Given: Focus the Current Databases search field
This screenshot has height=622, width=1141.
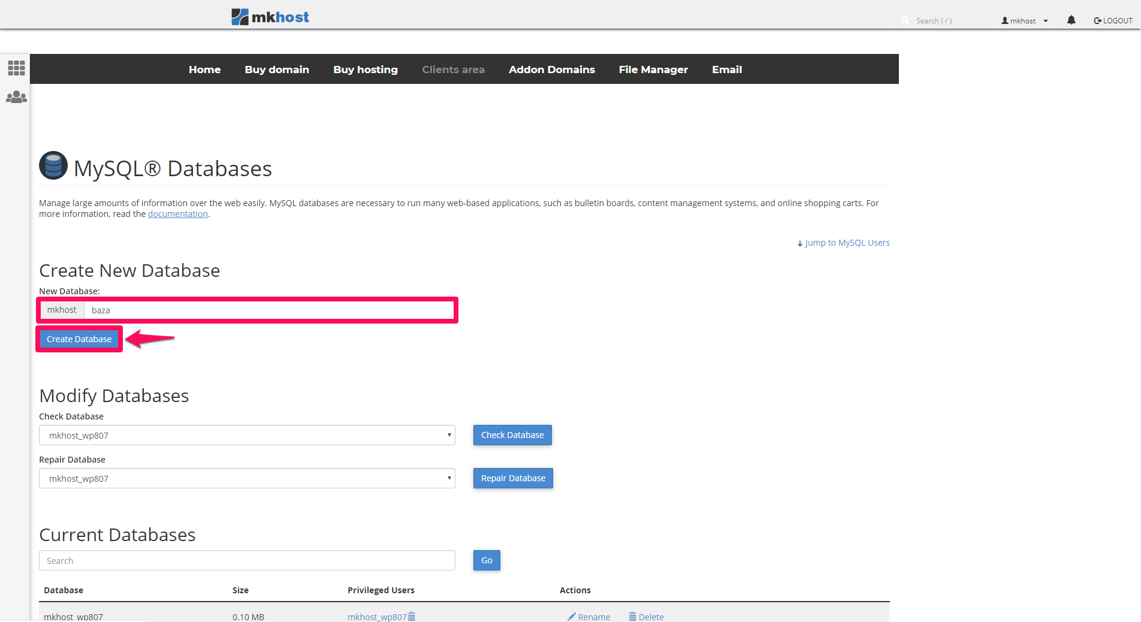Looking at the screenshot, I should pyautogui.click(x=247, y=560).
